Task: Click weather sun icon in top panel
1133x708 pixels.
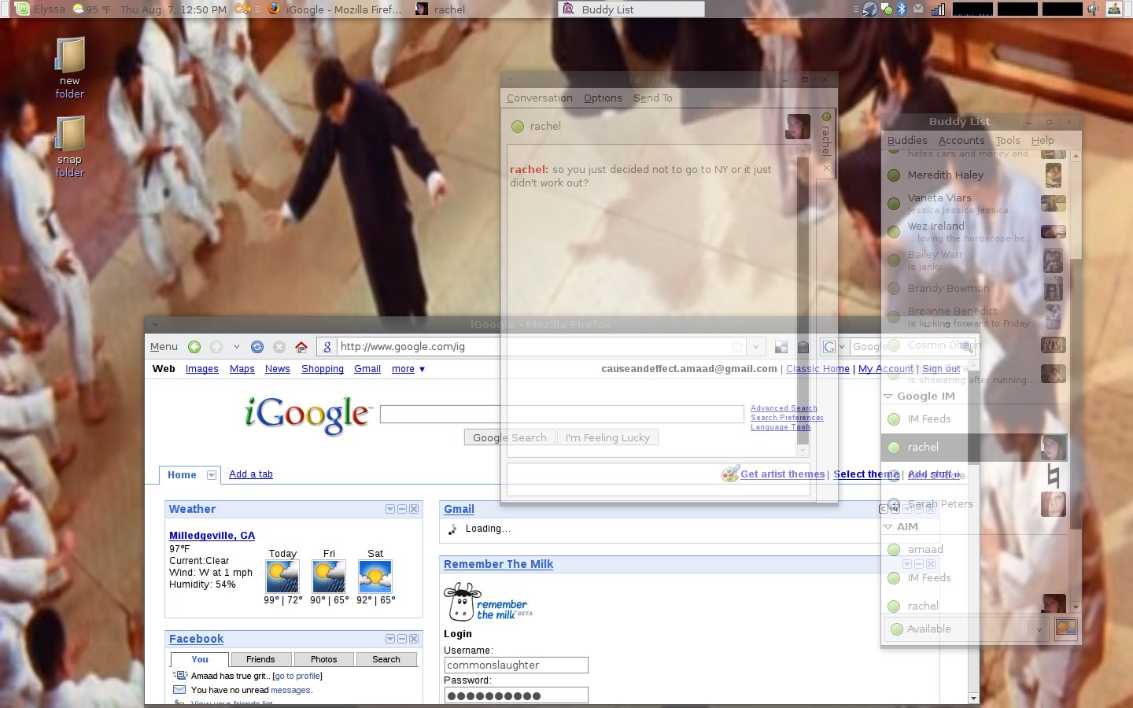Action: (x=79, y=9)
